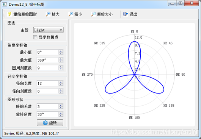Increase 旋转角度 with up arrow
Image resolution: width=201 pixels, height=139 pixels.
coord(61,113)
